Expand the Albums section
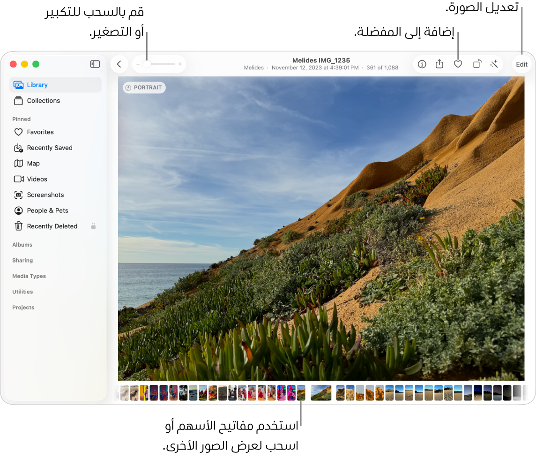536x459 pixels. [x=22, y=245]
